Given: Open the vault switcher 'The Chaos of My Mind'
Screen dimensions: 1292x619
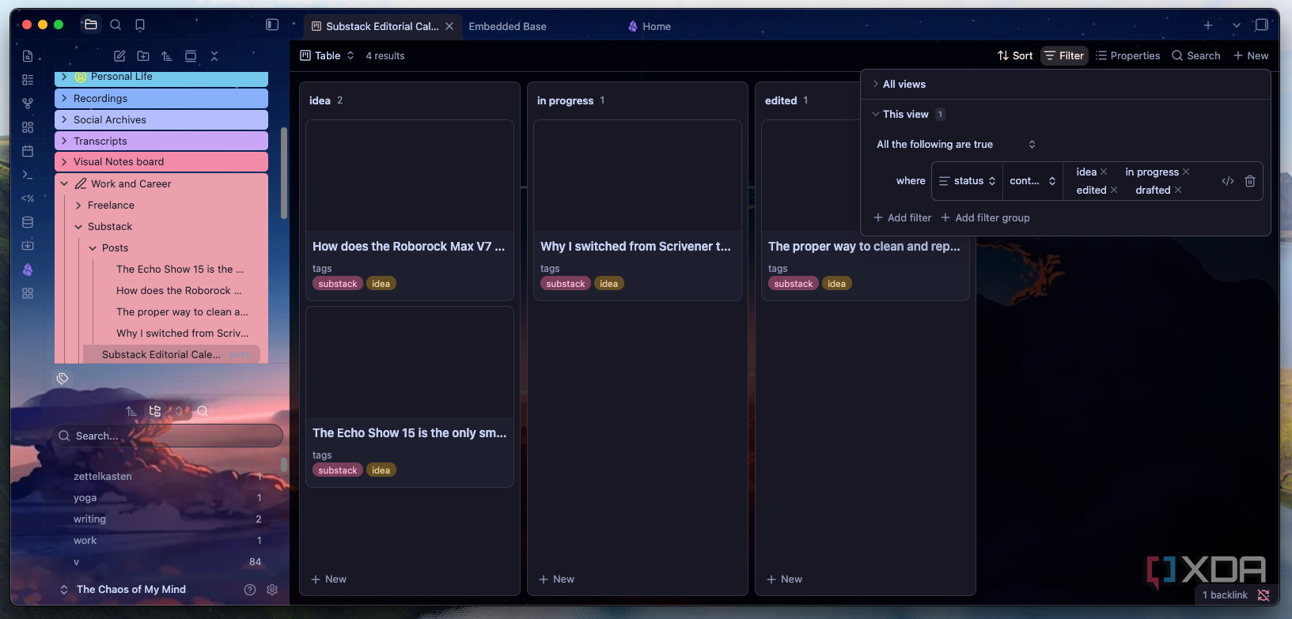Looking at the screenshot, I should 123,590.
